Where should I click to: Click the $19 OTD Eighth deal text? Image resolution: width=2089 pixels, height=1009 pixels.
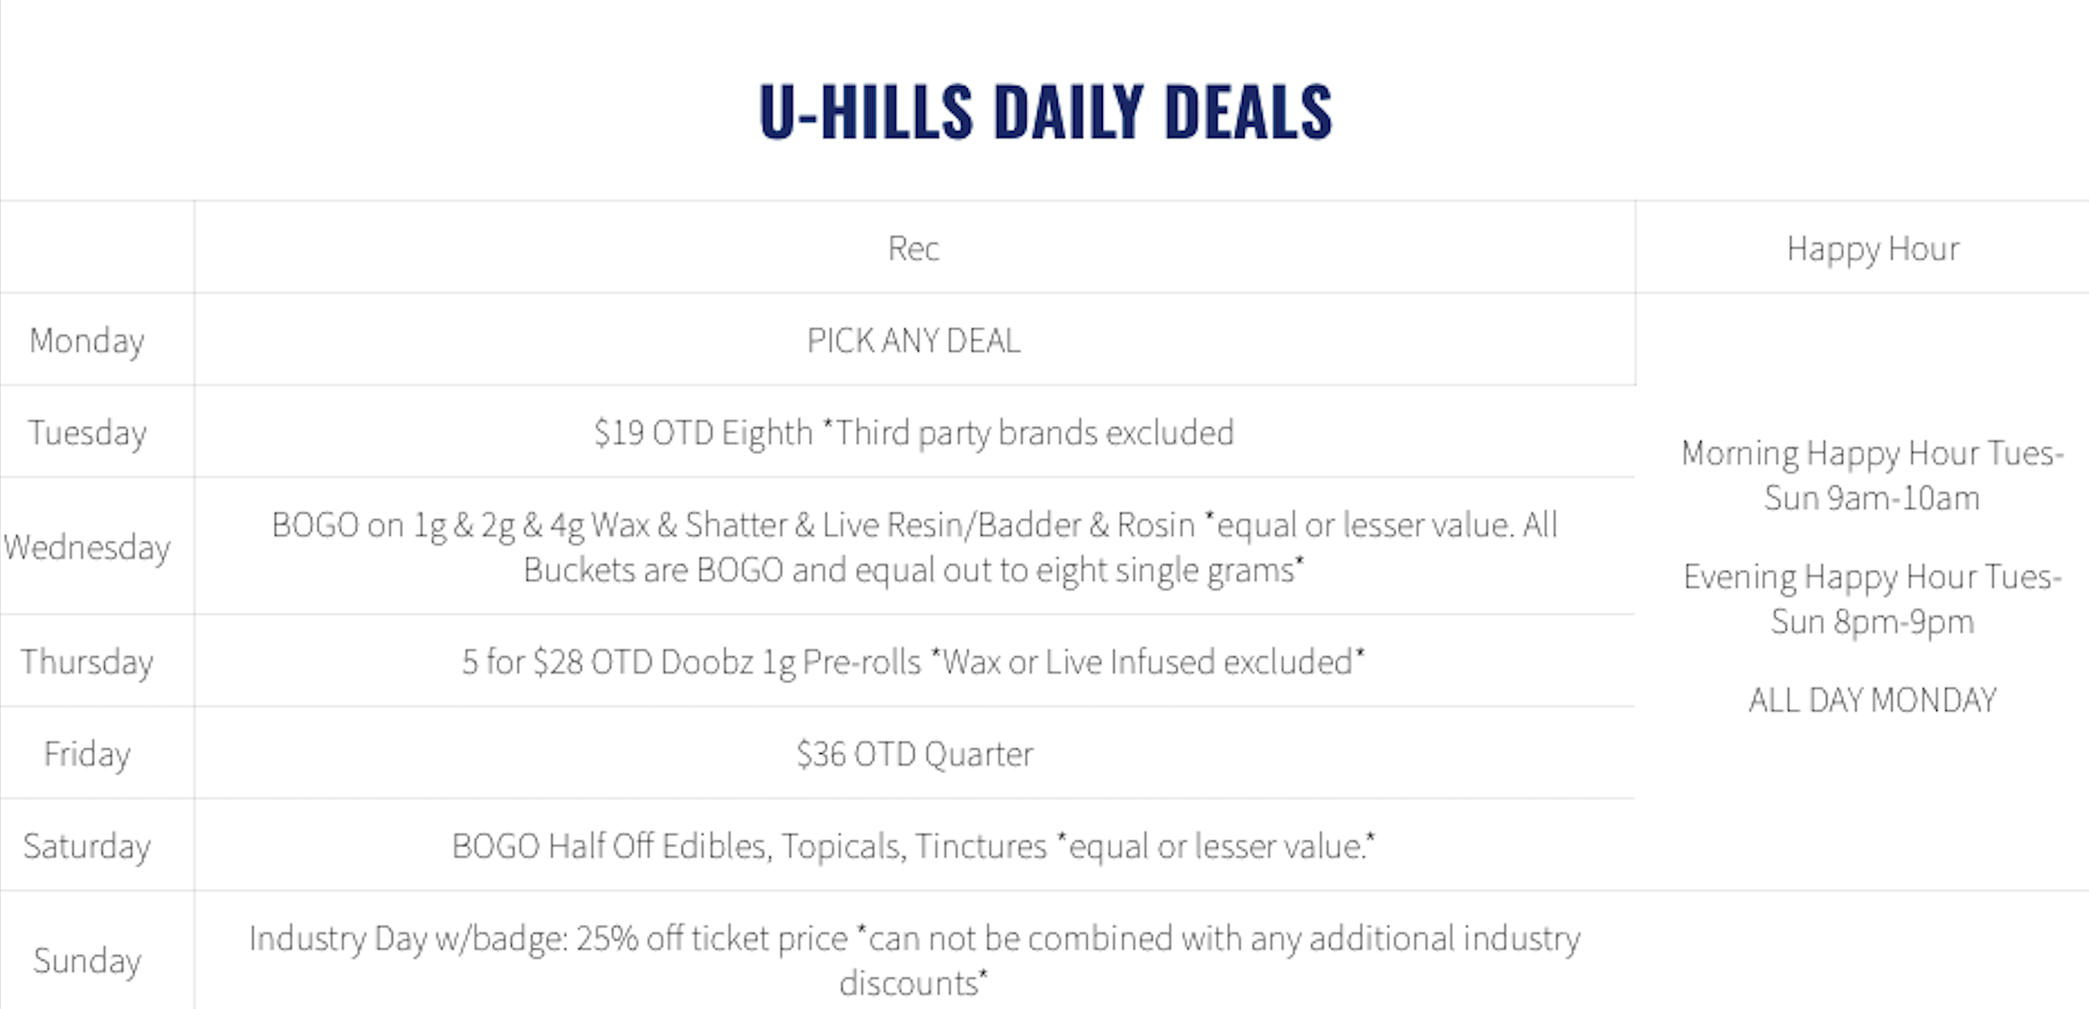[913, 433]
